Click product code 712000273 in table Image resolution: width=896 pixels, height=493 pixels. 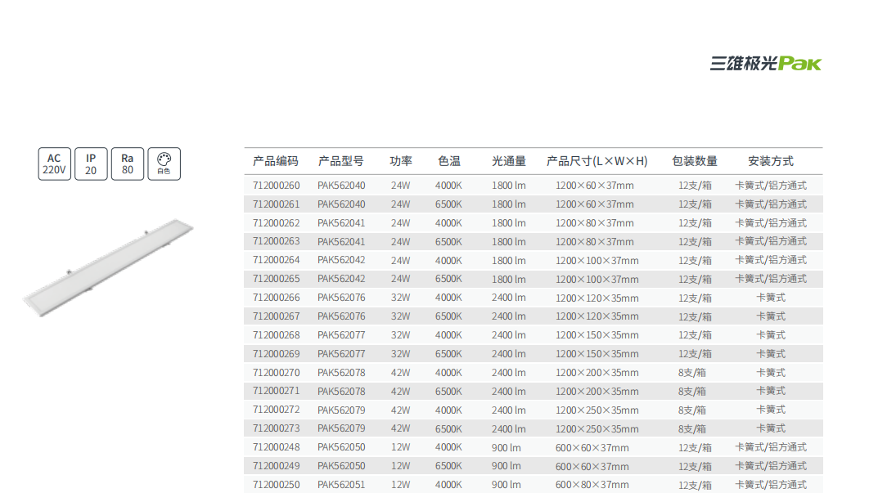click(x=277, y=428)
